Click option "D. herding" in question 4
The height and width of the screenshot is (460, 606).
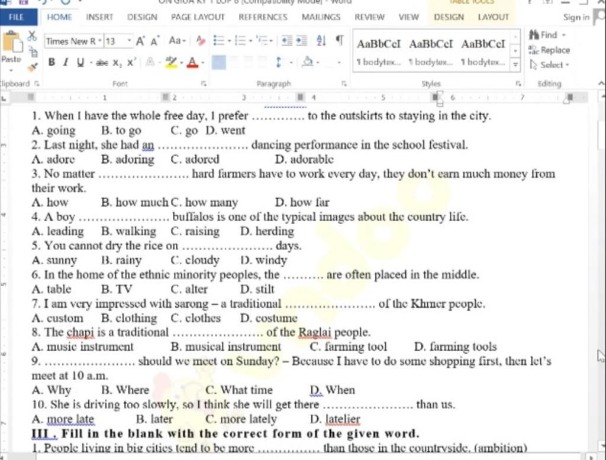(x=267, y=231)
